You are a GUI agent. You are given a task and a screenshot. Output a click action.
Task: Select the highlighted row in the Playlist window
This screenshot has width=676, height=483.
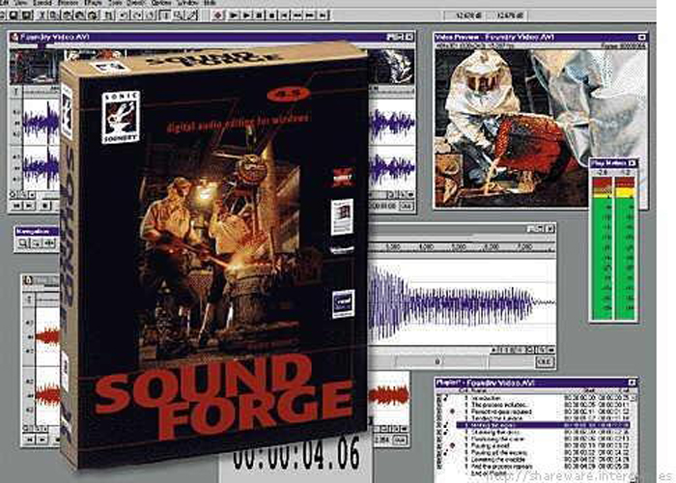[543, 425]
